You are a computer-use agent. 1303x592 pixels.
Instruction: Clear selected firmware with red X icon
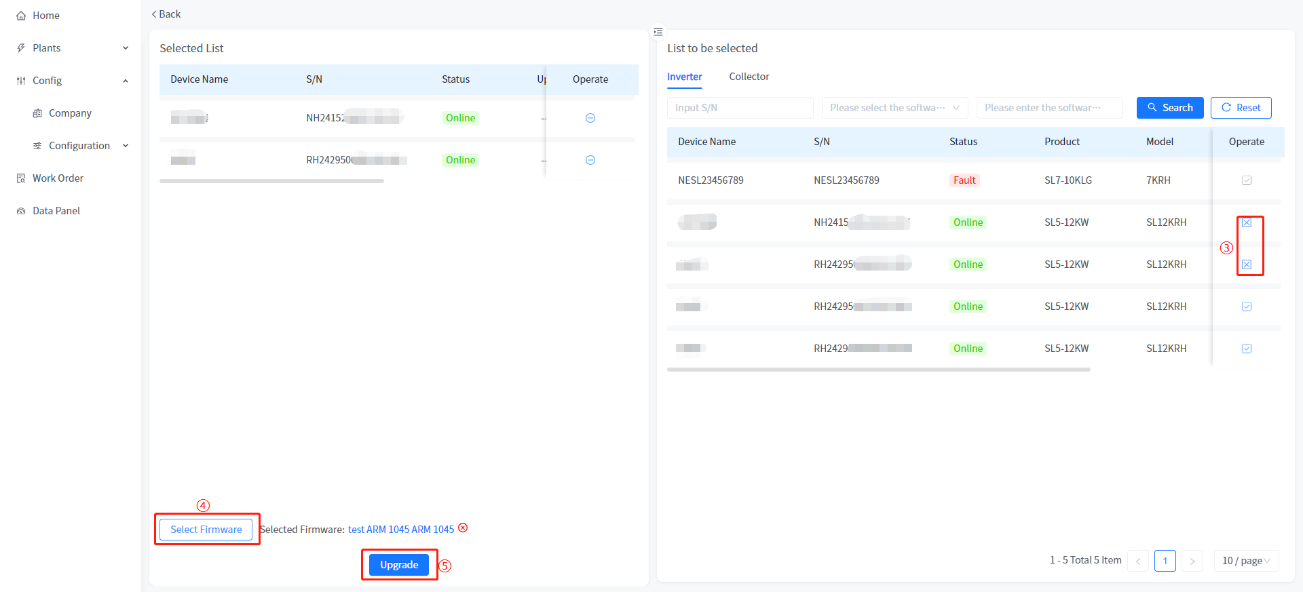coord(463,528)
